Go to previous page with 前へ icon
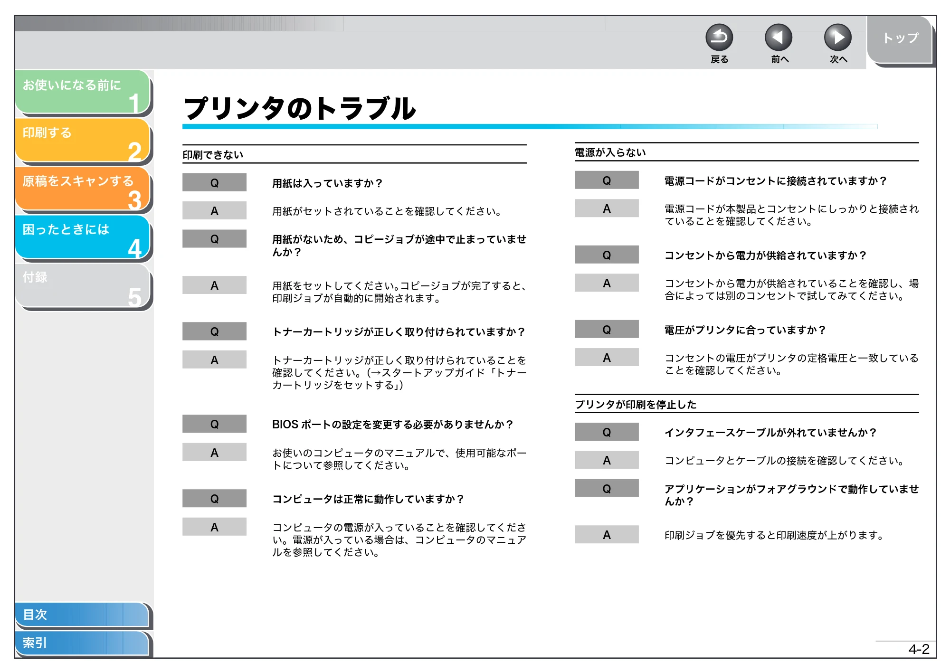 point(779,38)
